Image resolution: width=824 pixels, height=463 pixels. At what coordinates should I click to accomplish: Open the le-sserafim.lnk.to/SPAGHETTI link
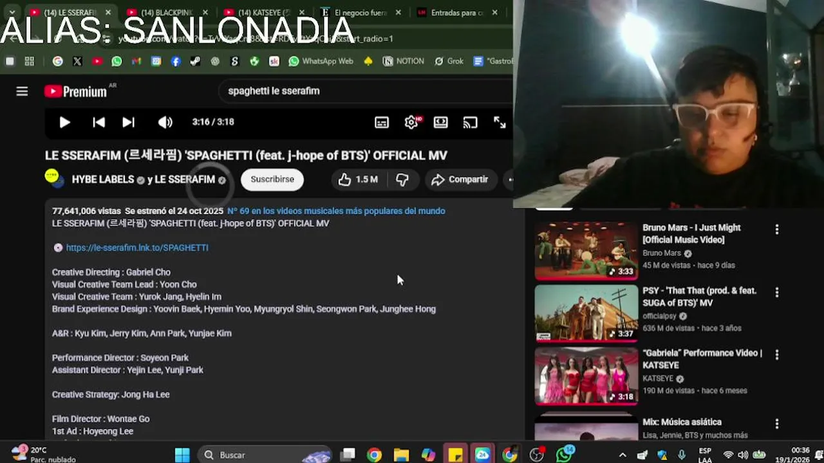pos(137,248)
